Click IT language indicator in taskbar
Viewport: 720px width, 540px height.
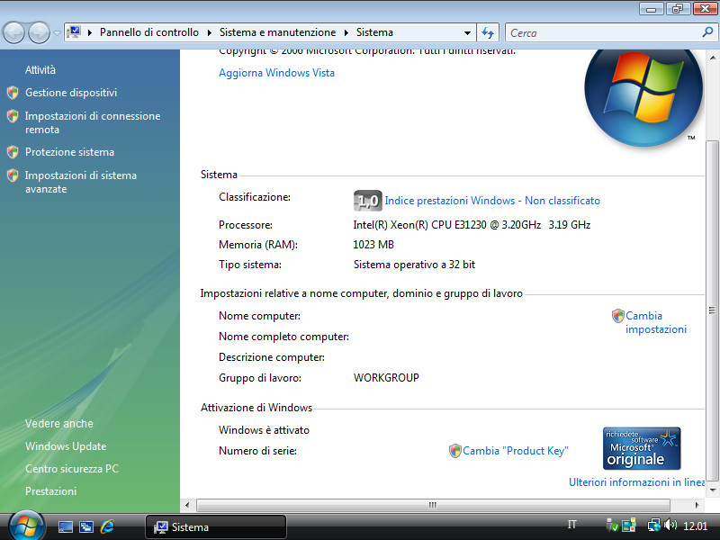[x=572, y=525]
